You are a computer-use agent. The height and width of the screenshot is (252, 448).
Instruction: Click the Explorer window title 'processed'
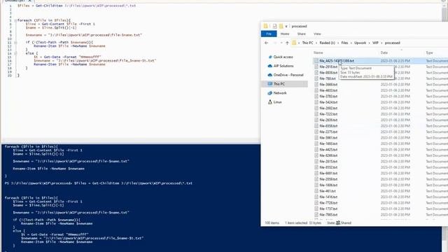tap(299, 27)
